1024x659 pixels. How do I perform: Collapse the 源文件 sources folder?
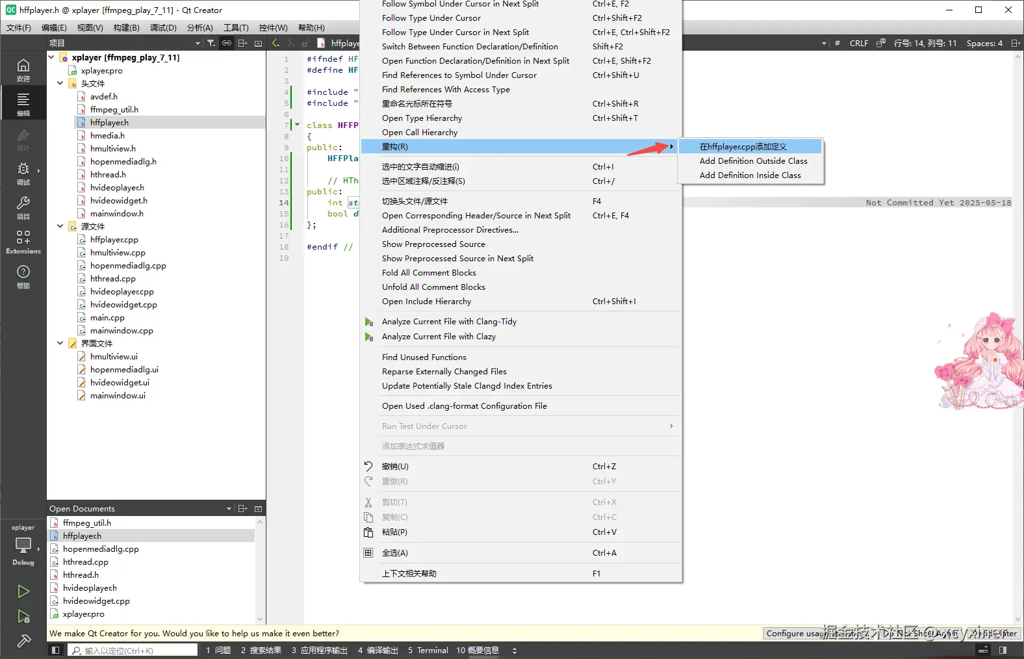60,226
